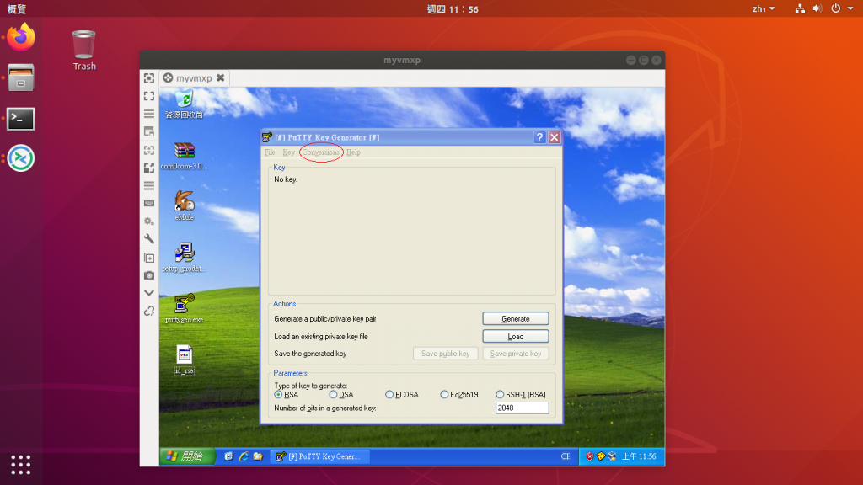
Task: Click the 概覽 Activities button
Action: point(17,9)
